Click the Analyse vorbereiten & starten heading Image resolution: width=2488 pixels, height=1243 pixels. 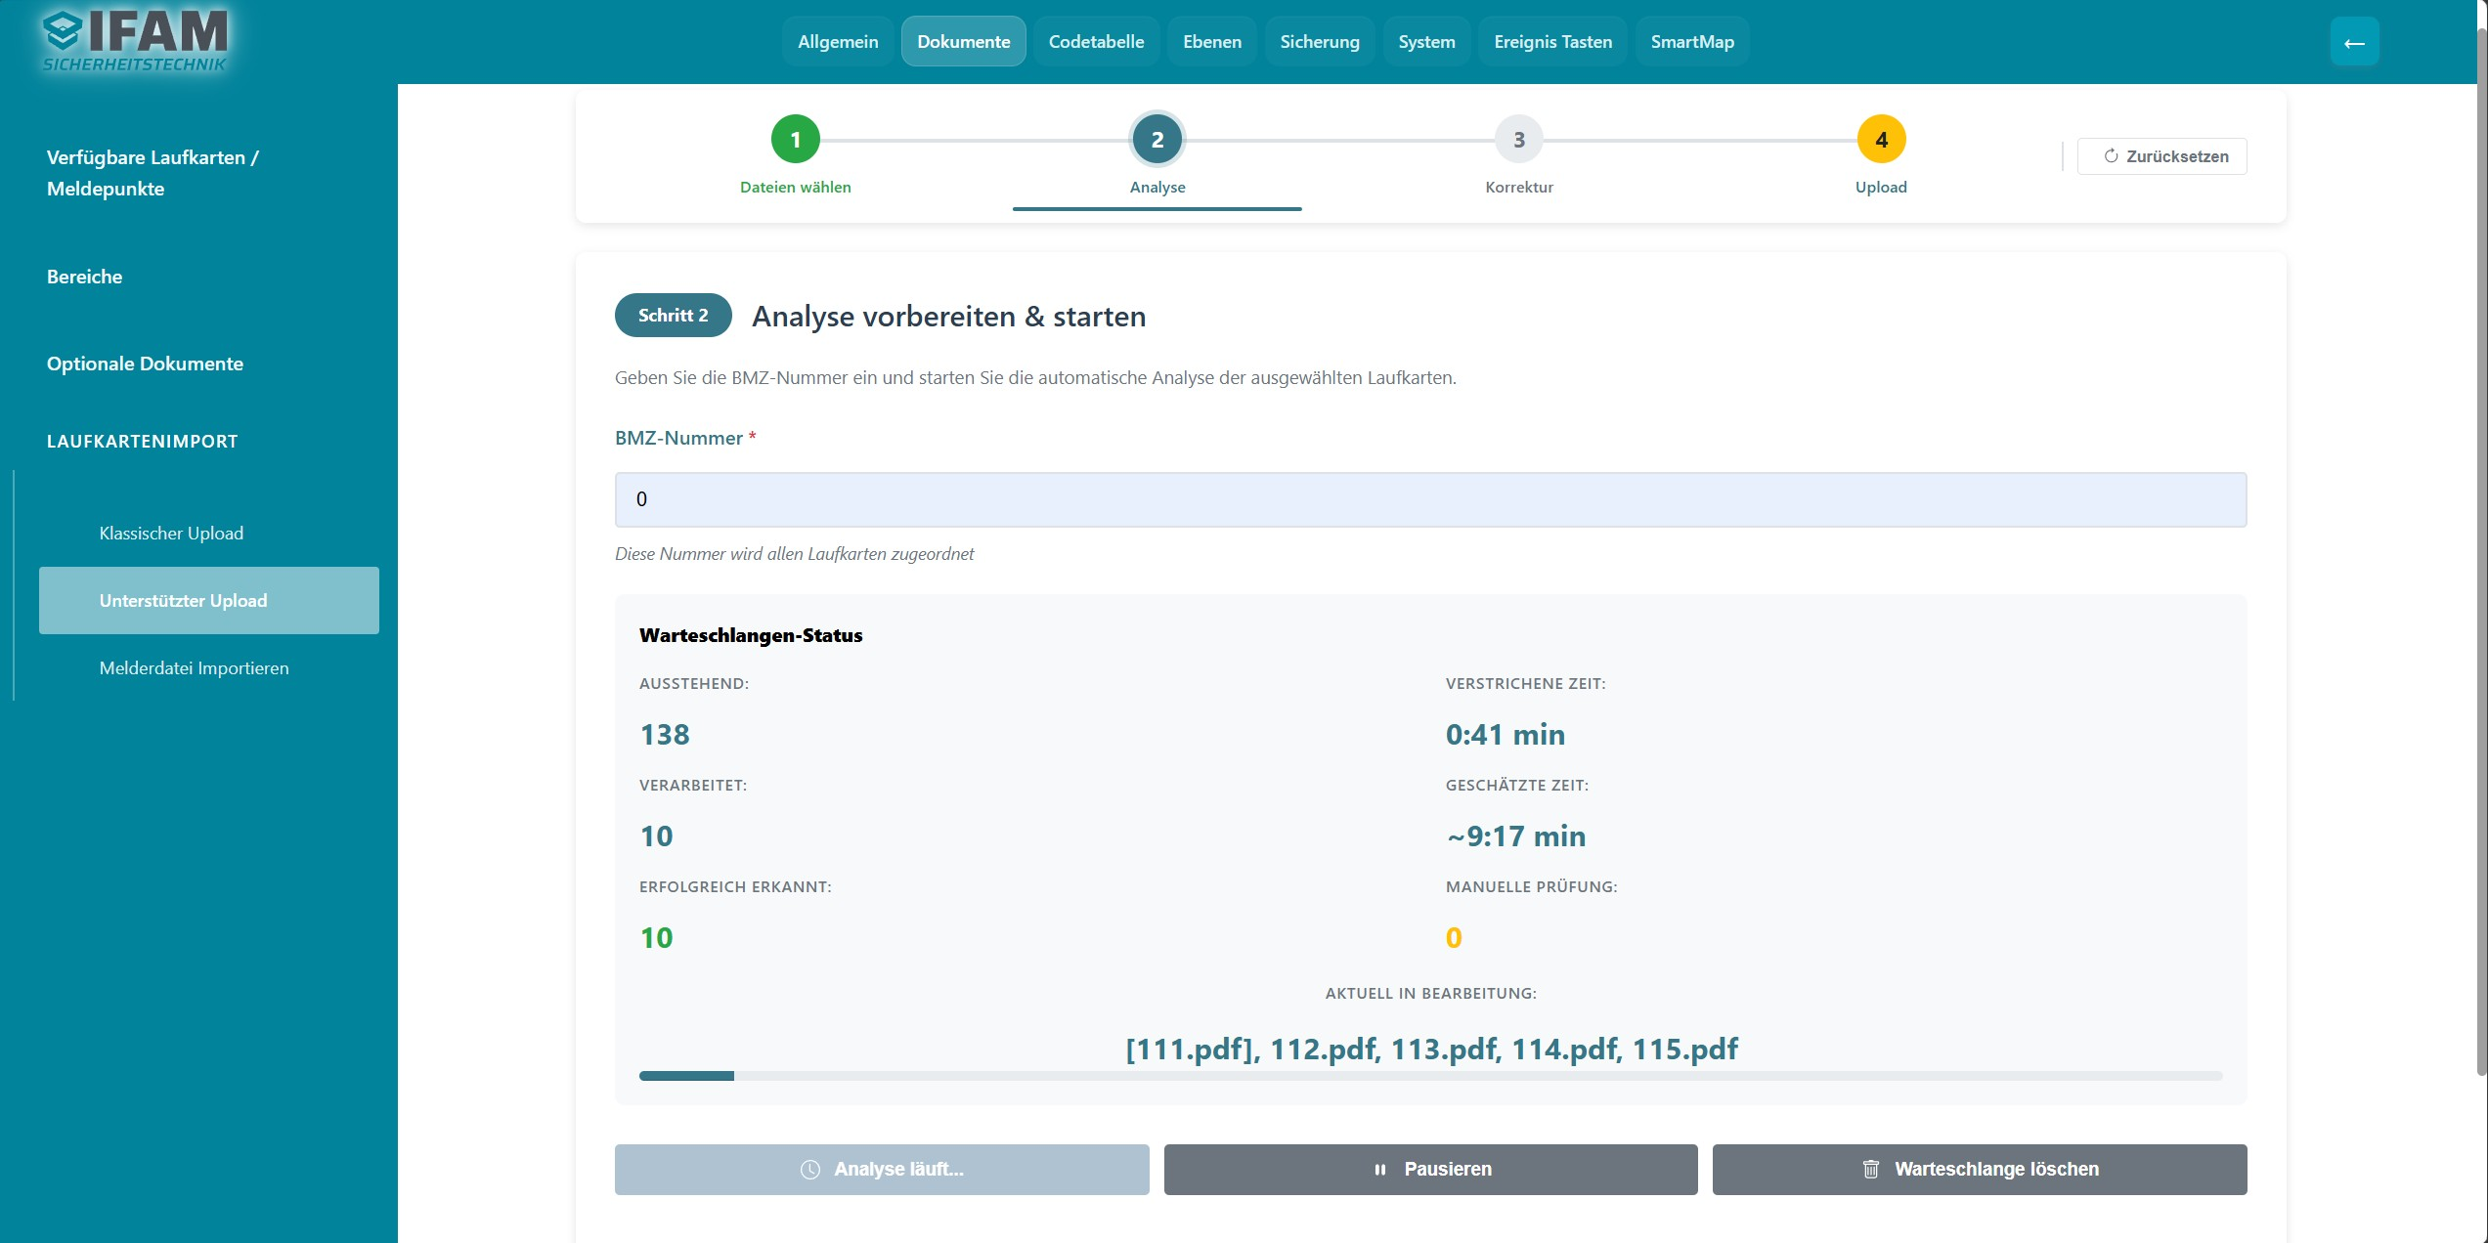pos(948,317)
